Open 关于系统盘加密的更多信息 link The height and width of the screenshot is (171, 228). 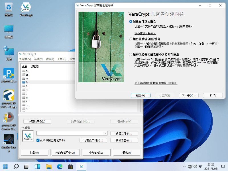click(156, 83)
